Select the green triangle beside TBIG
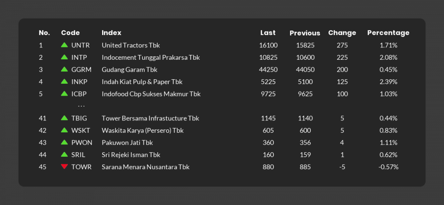Viewport: 444px width, 205px height. coord(64,118)
